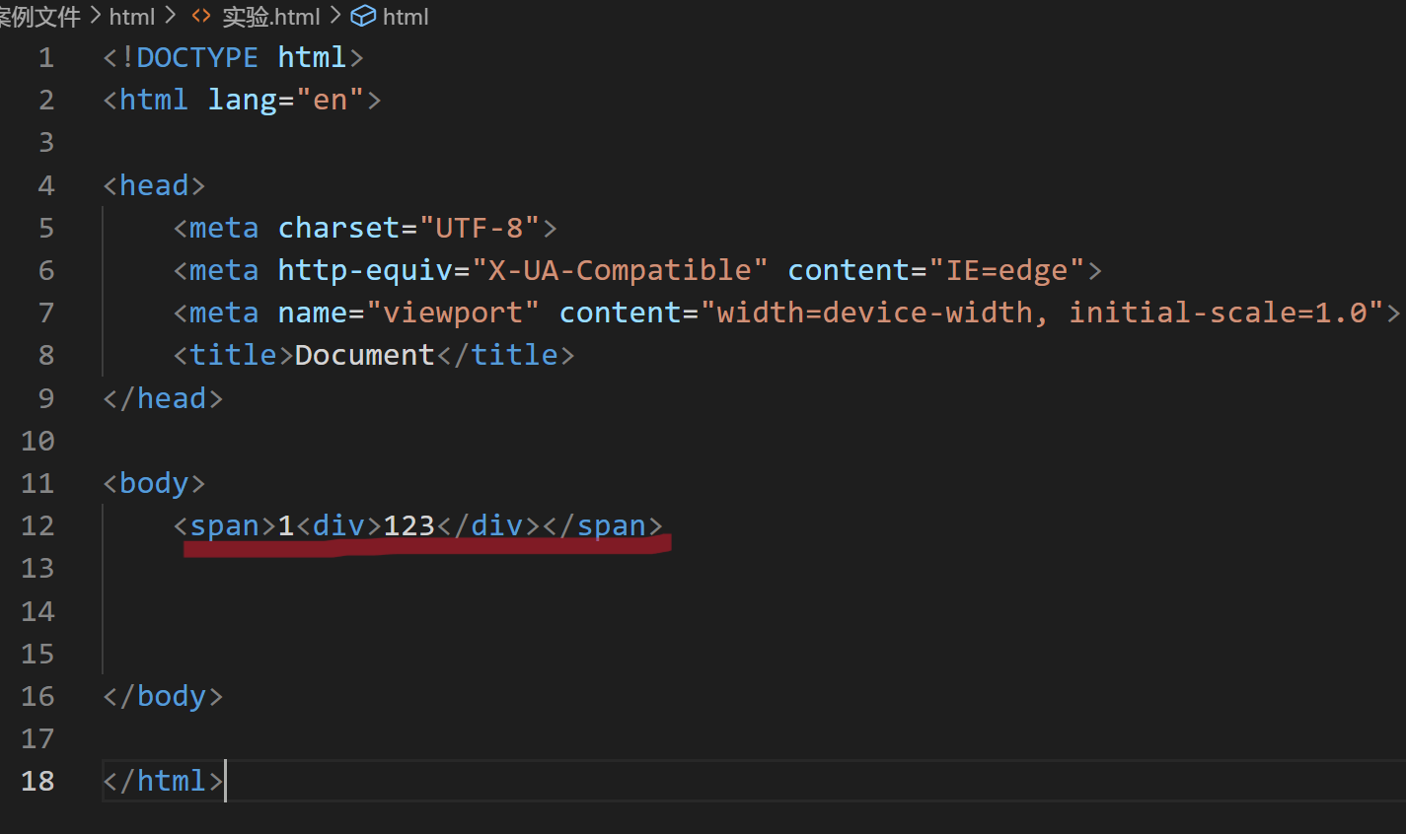Click the http-equiv attribute
This screenshot has width=1406, height=834.
[365, 270]
